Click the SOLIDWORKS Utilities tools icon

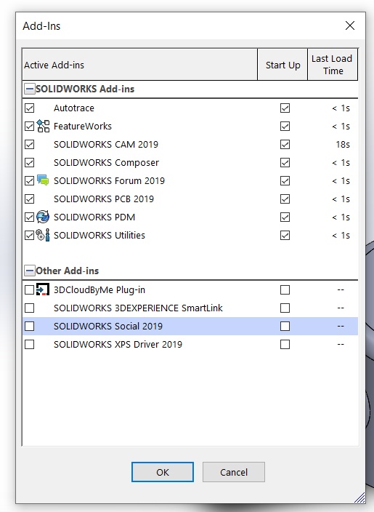click(43, 235)
